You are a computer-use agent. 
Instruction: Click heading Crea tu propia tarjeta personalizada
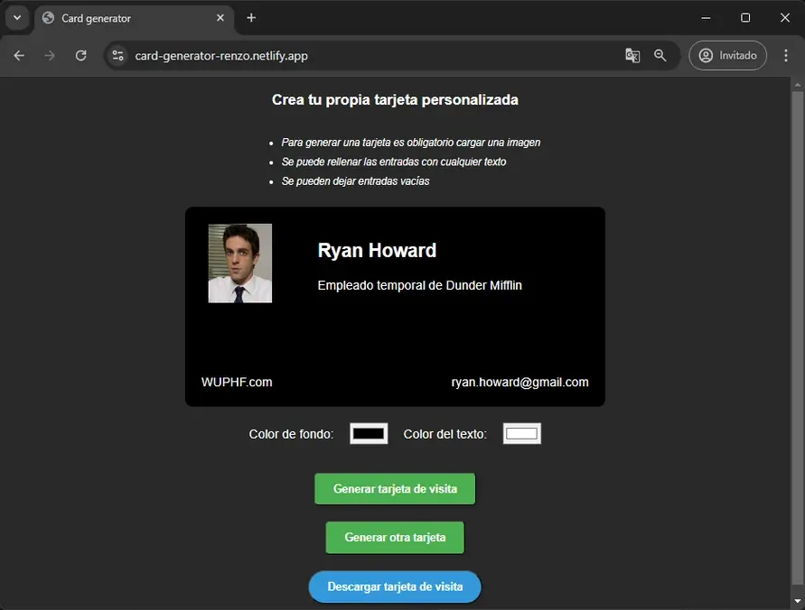(395, 99)
